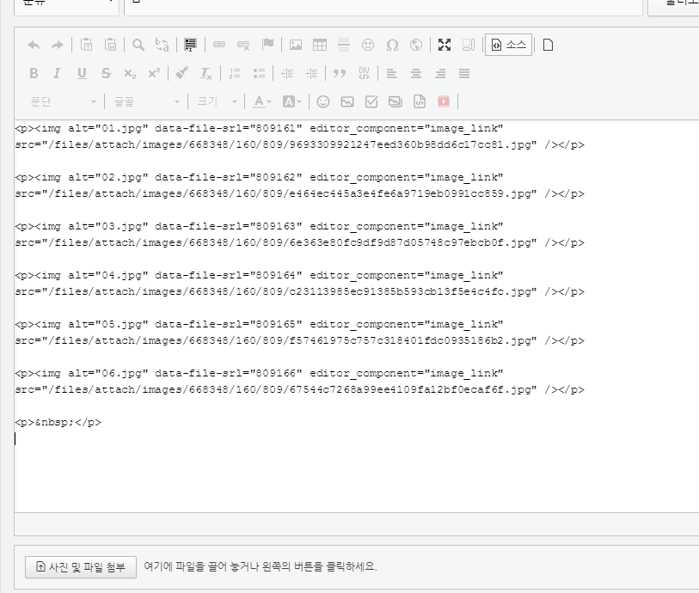699x593 pixels.
Task: Click the 사진 및 파일 첨부 button
Action: point(81,566)
